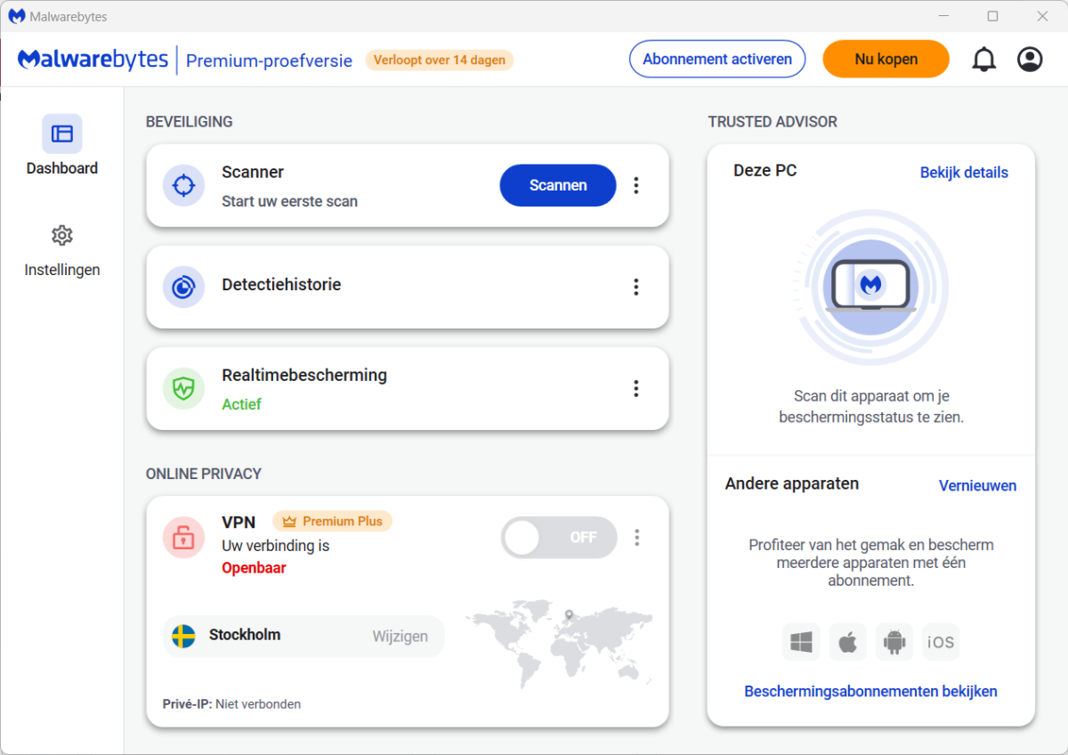Select the Apple platform icon
1068x755 pixels.
847,642
